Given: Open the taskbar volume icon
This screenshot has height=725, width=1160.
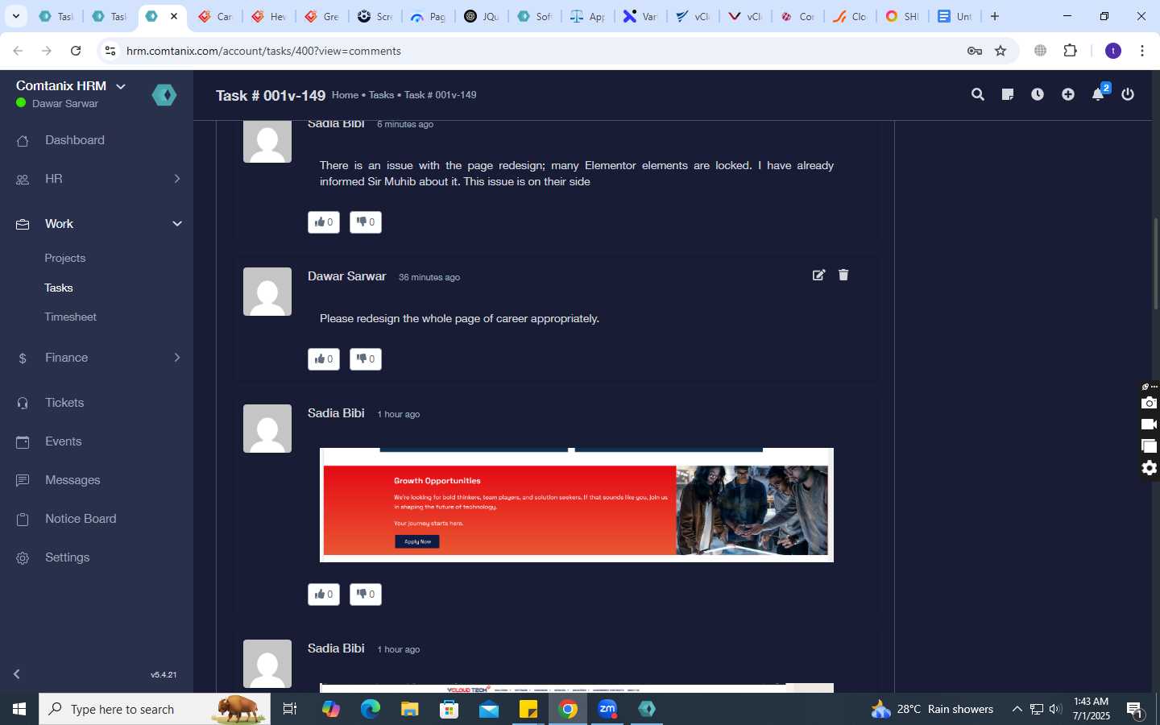Looking at the screenshot, I should click(x=1055, y=709).
